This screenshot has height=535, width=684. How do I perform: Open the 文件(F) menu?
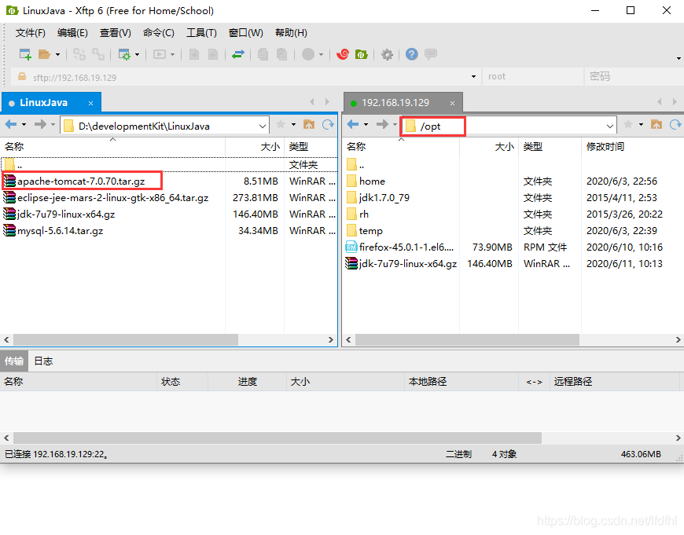pos(31,33)
